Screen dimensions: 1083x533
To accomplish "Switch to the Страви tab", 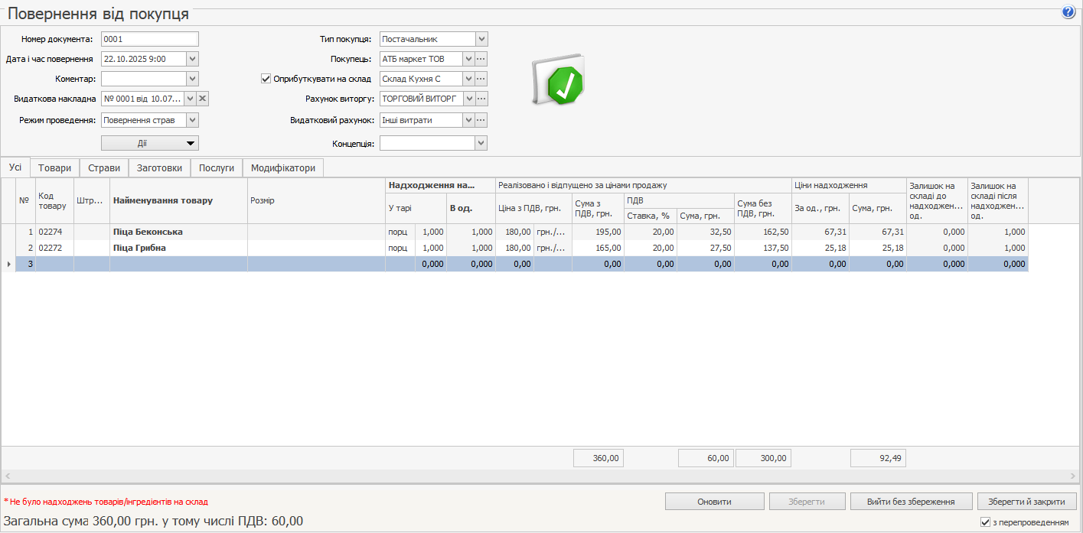I will 103,168.
